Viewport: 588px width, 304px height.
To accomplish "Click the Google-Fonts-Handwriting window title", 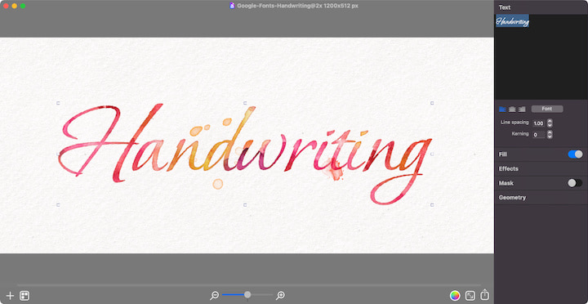I will click(x=298, y=6).
